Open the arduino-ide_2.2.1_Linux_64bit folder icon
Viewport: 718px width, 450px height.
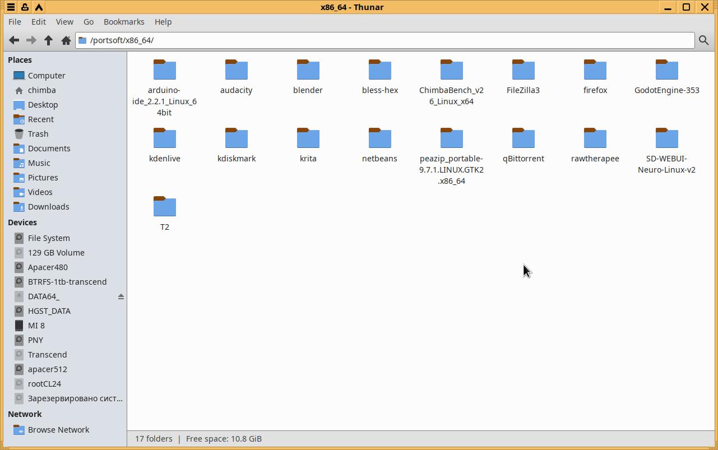(x=165, y=70)
